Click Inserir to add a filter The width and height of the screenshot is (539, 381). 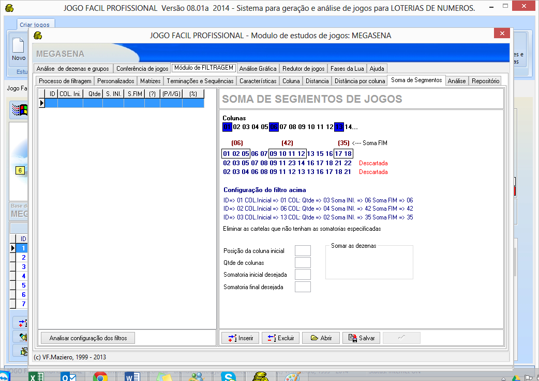240,338
